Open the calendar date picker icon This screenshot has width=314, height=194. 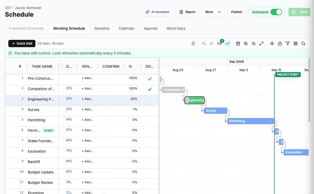point(238,43)
